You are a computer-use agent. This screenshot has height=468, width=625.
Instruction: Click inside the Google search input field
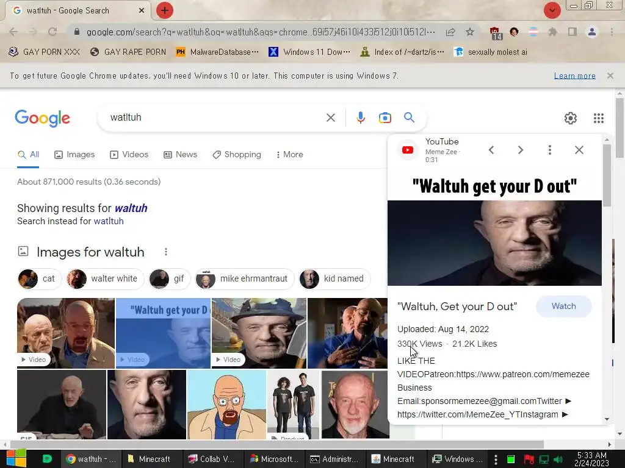point(215,118)
